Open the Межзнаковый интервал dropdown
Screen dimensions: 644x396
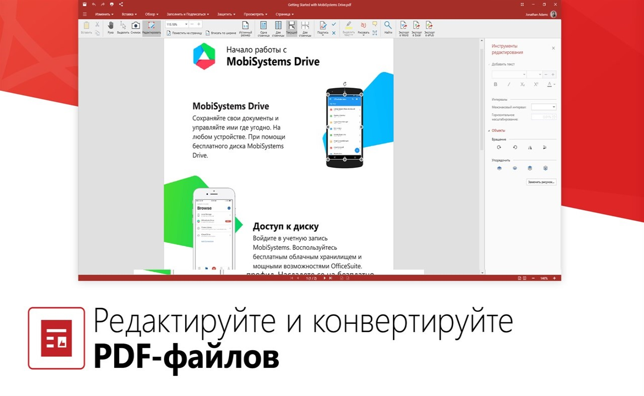click(544, 107)
